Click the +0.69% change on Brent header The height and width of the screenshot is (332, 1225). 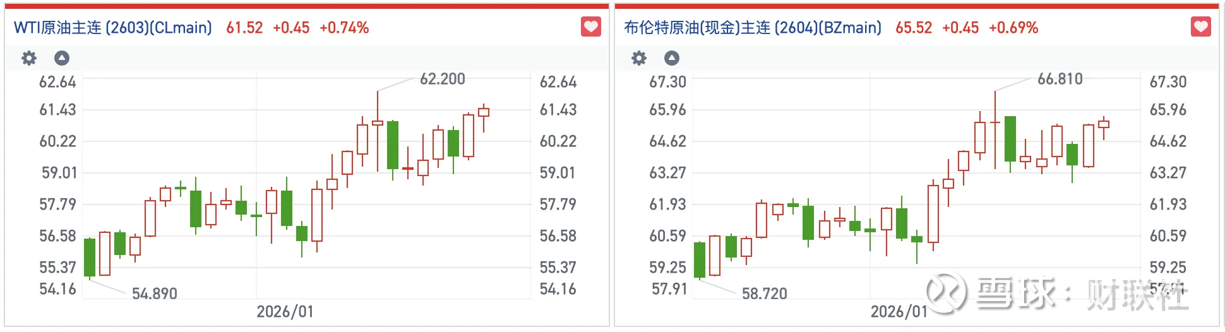(x=1013, y=28)
